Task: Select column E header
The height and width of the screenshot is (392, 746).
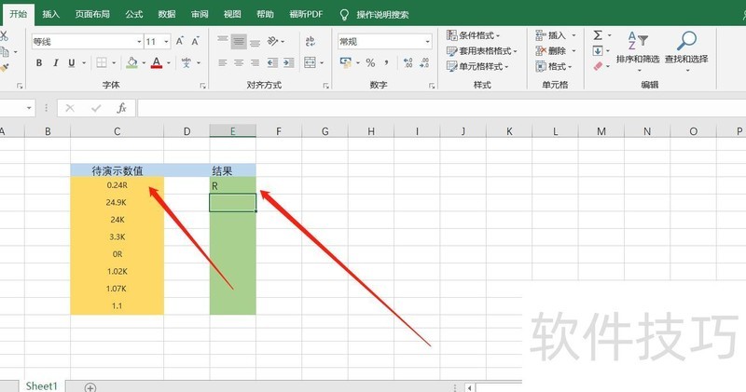Action: [x=232, y=131]
